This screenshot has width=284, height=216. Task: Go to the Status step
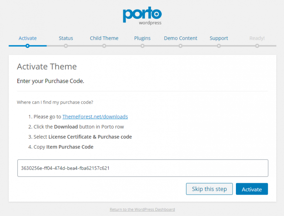pyautogui.click(x=66, y=38)
